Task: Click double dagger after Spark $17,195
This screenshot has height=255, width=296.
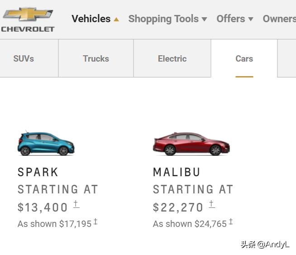Action: point(95,222)
